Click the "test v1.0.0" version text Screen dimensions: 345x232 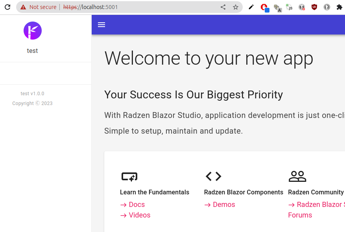pyautogui.click(x=32, y=94)
